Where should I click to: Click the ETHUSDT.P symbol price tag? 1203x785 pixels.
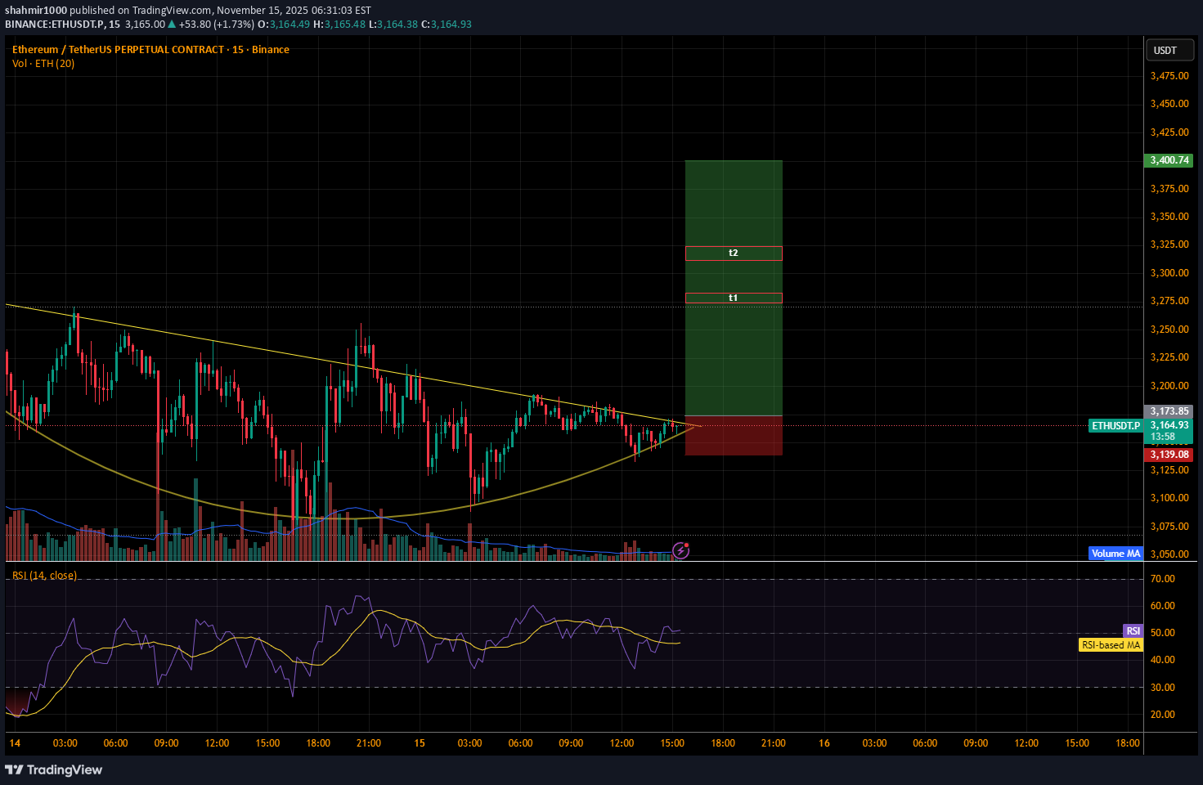[1115, 426]
